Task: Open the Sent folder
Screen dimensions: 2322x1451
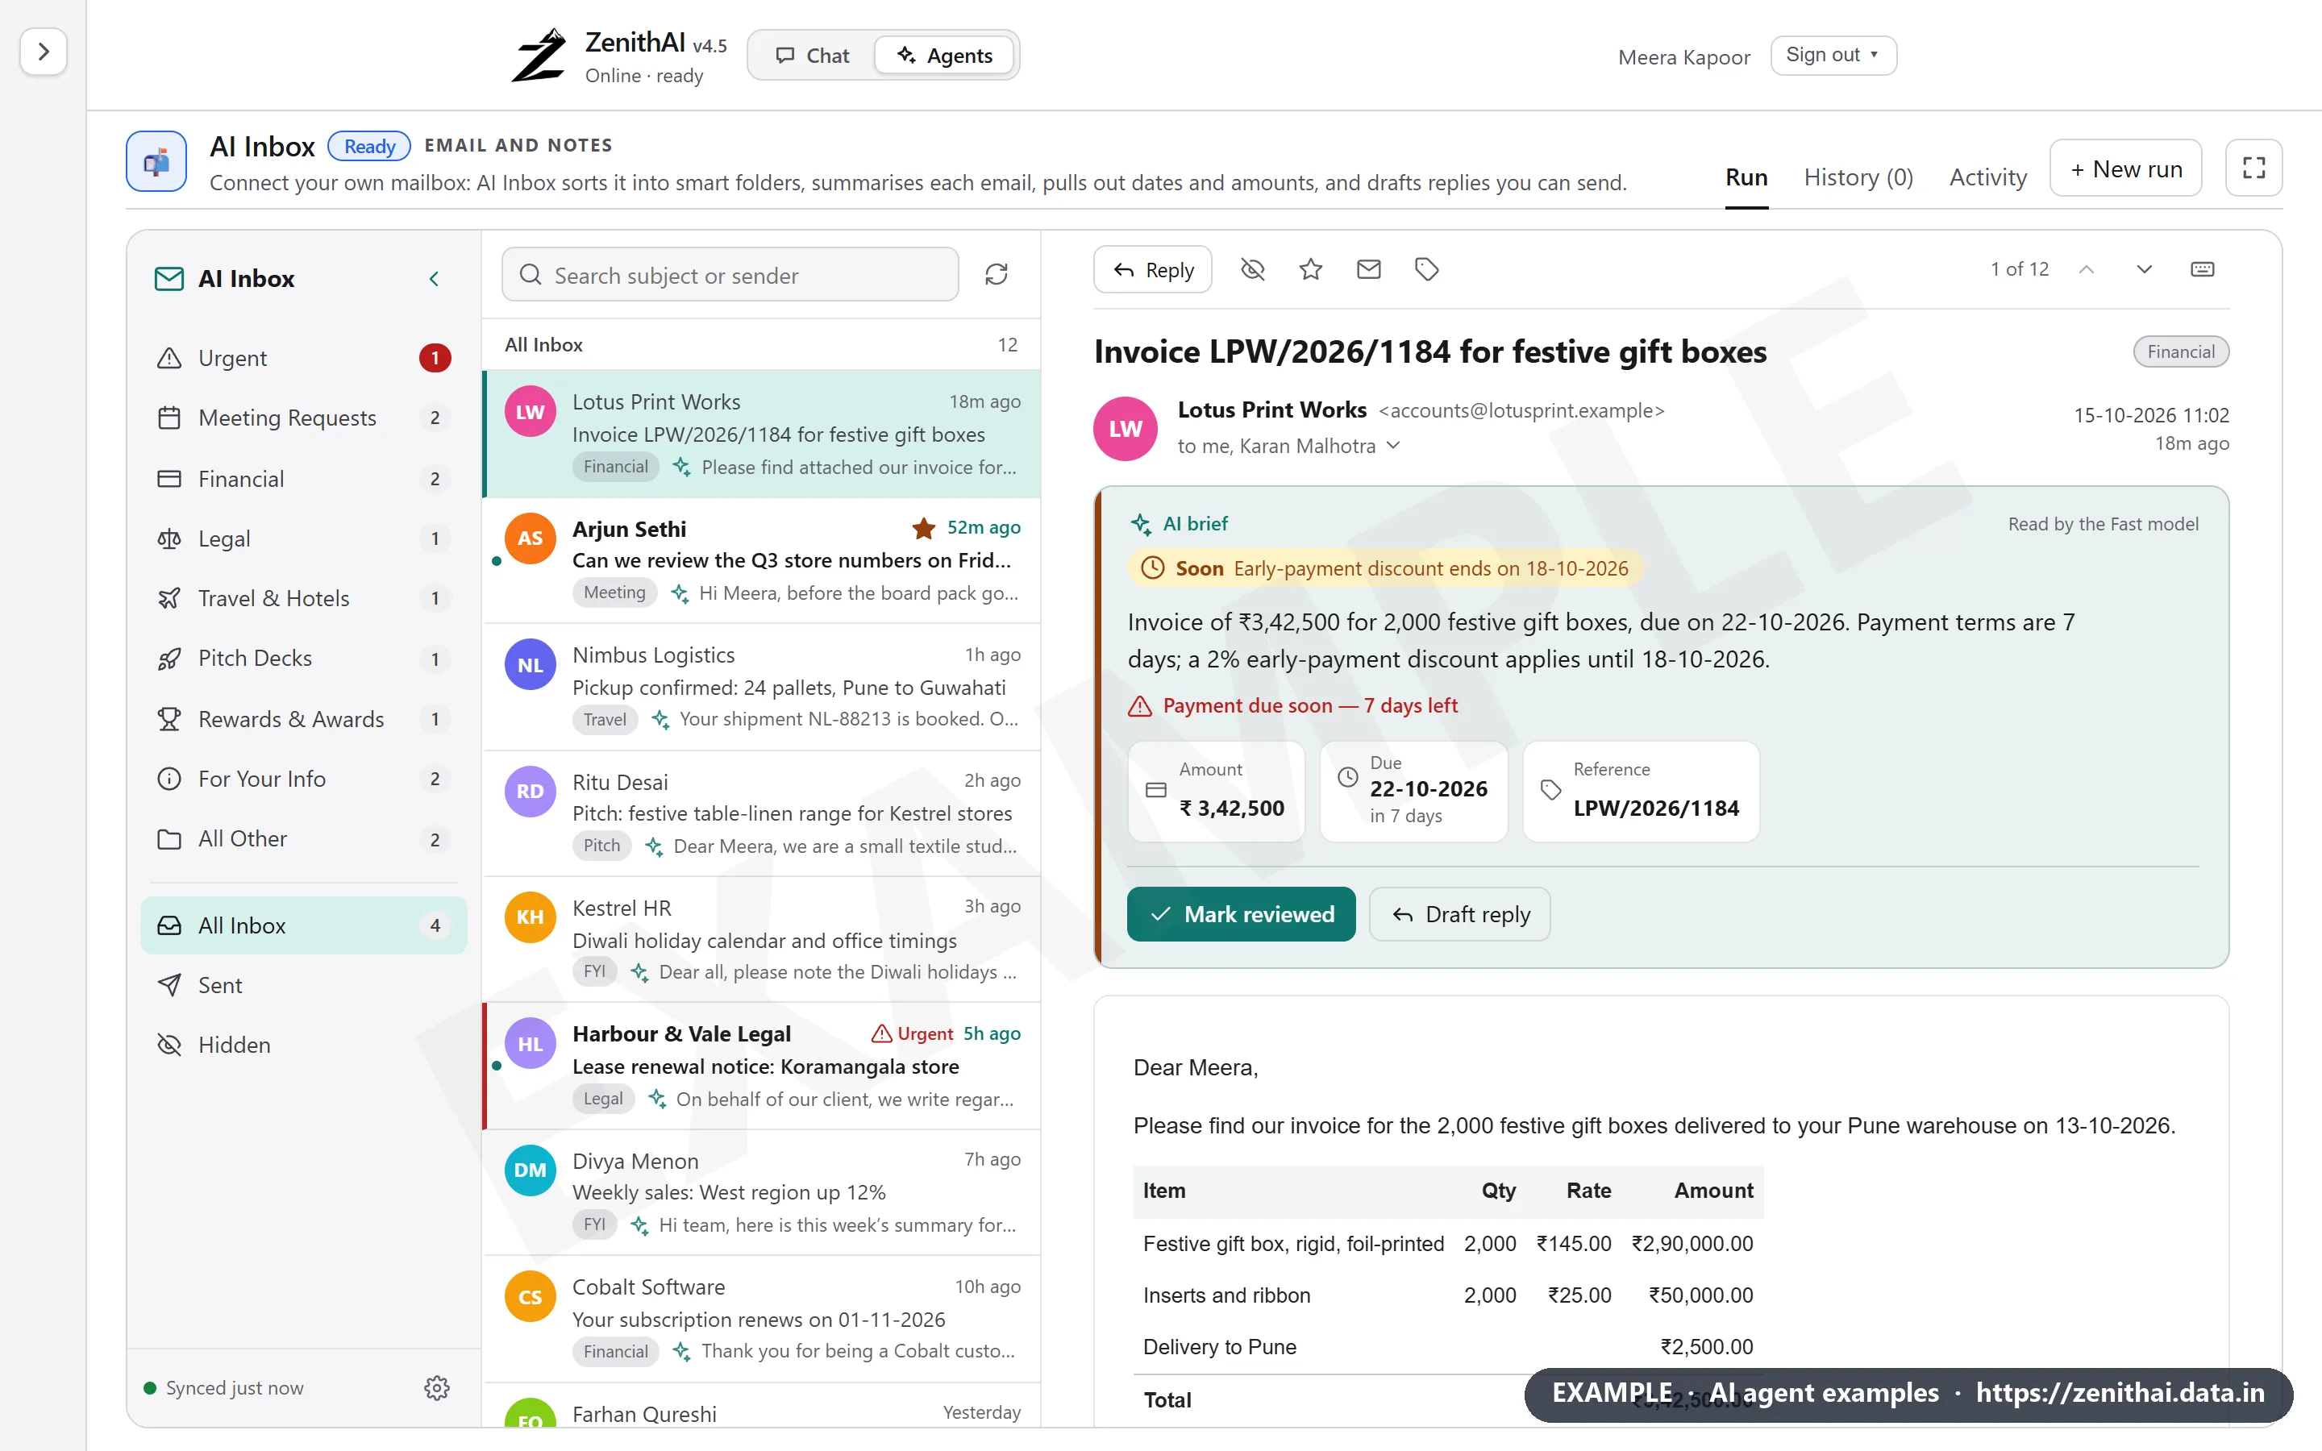Action: point(304,986)
